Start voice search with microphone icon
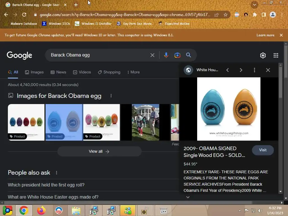 pyautogui.click(x=166, y=55)
